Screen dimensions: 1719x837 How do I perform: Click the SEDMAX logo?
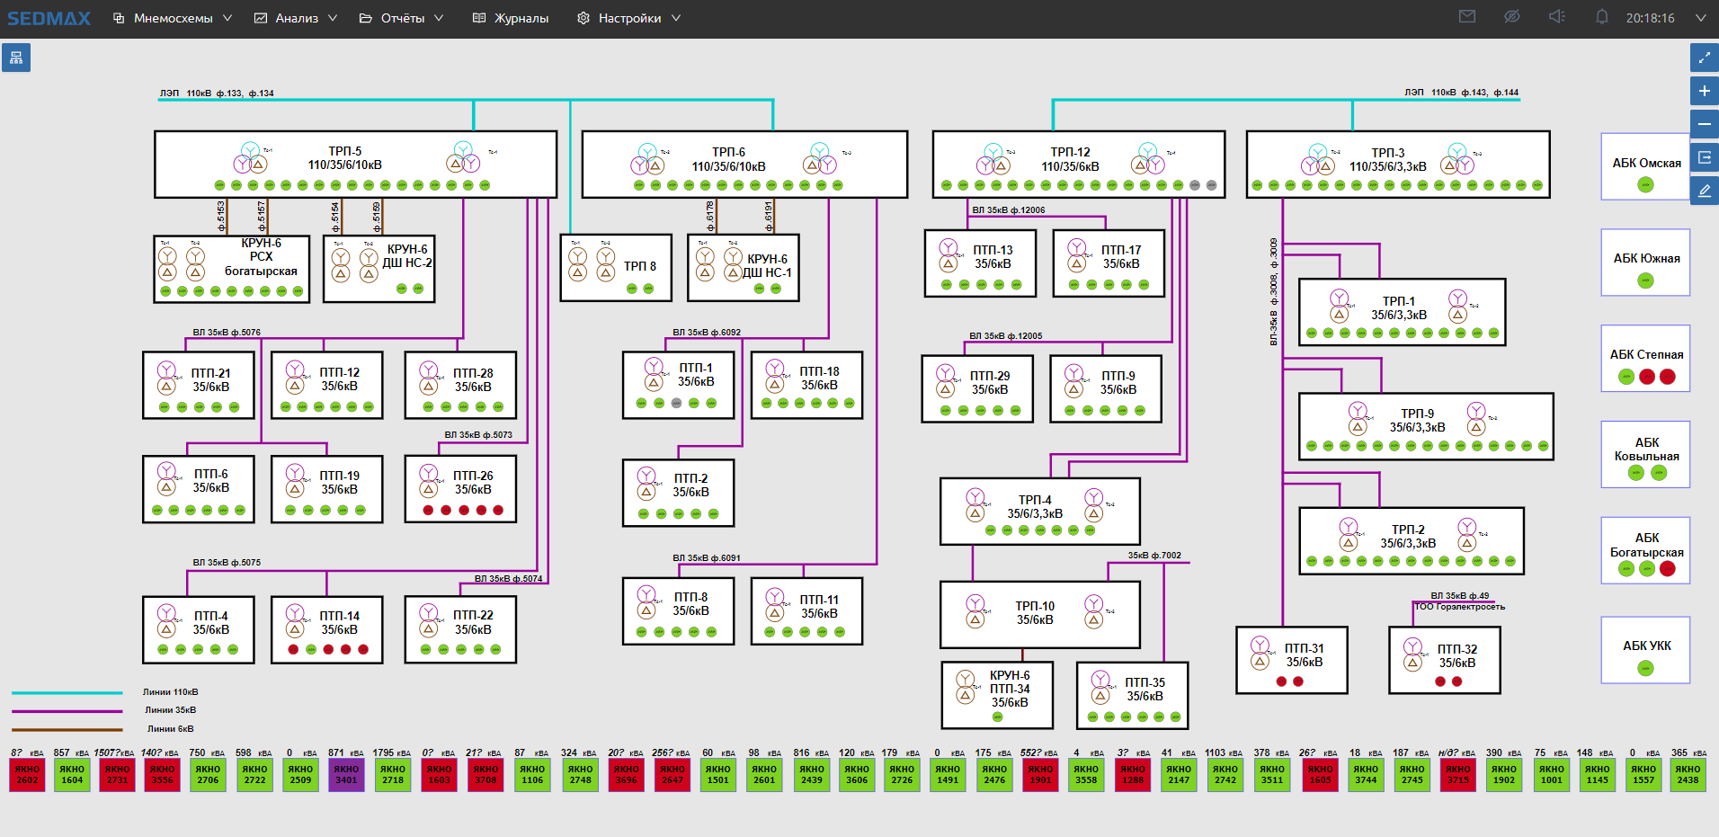49,18
